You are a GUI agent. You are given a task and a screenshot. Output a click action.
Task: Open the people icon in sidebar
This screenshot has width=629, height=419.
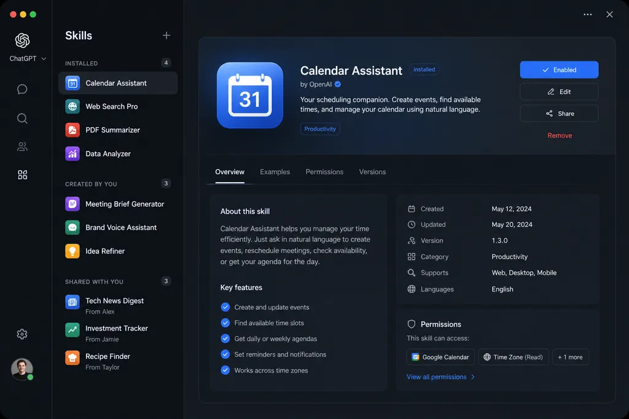tap(22, 147)
